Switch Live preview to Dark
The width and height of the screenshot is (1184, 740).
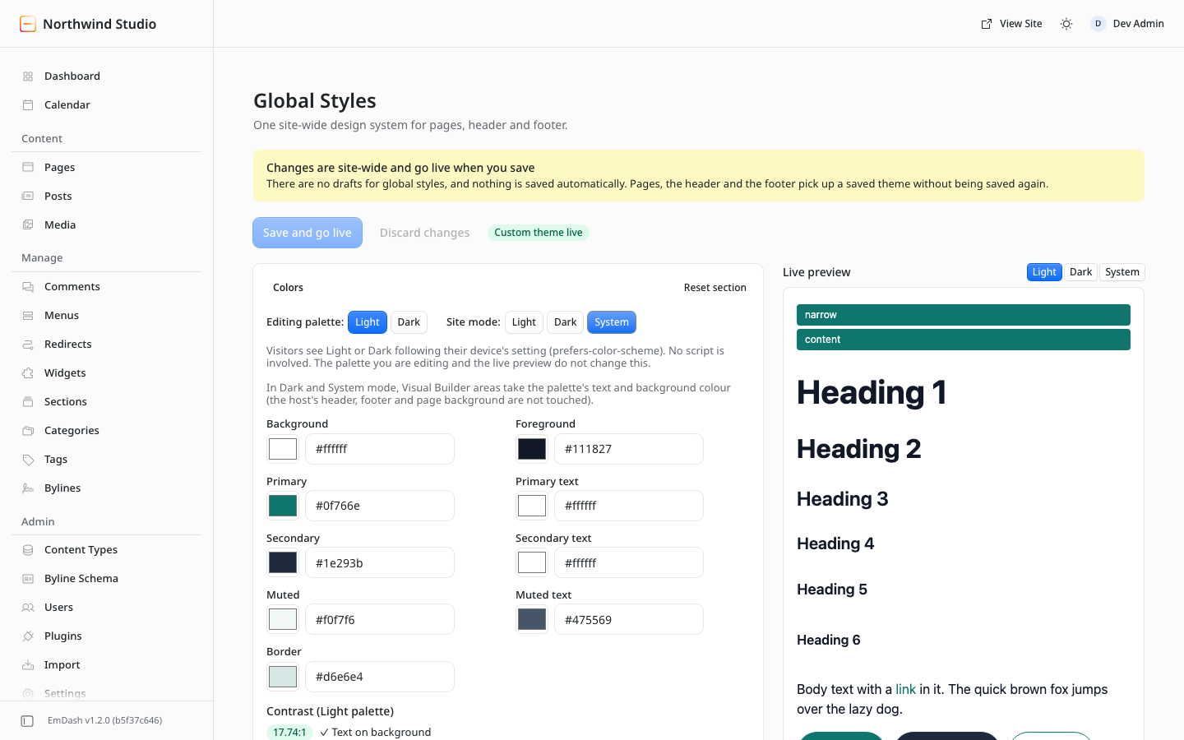(x=1080, y=272)
